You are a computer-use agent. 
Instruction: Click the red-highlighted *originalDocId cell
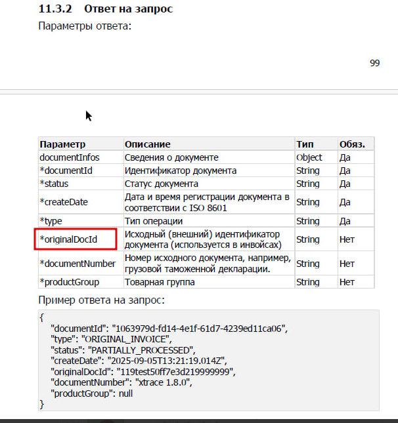tap(76, 239)
